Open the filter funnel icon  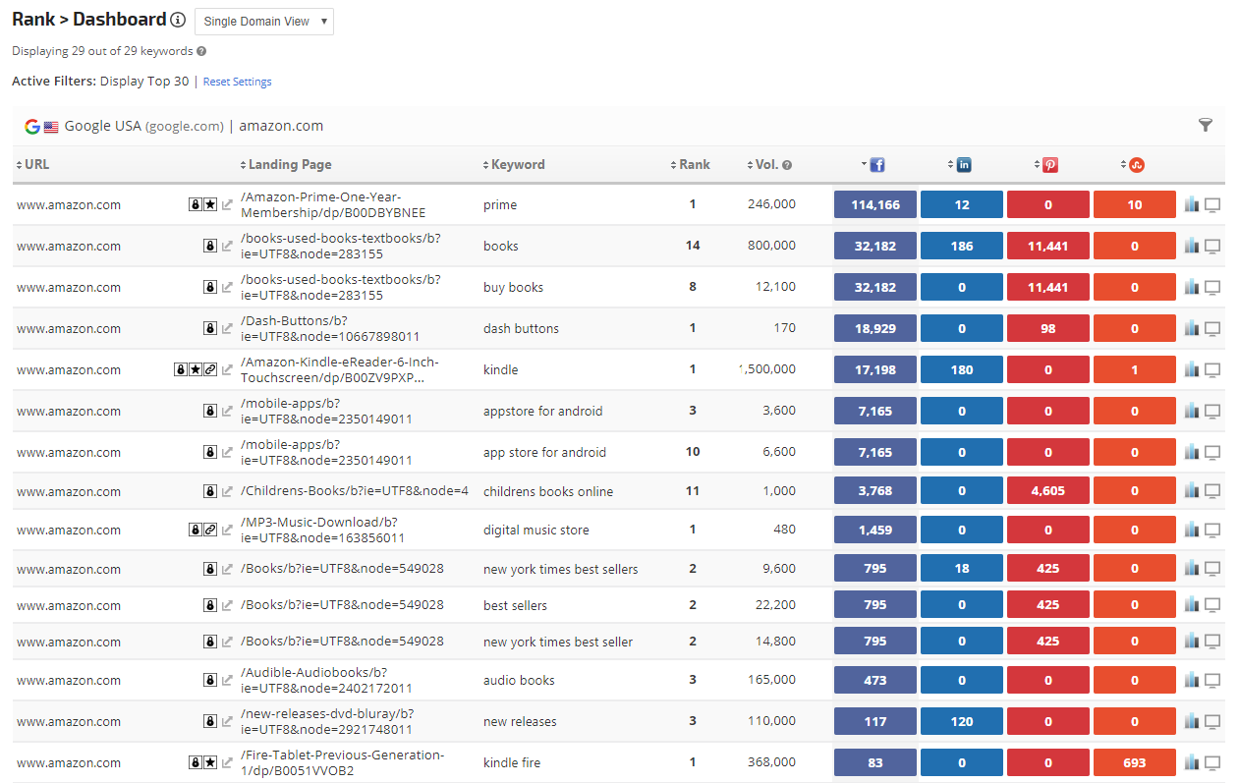coord(1205,125)
